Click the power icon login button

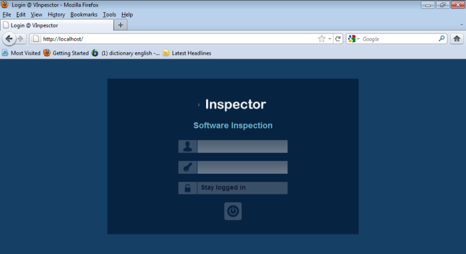coord(233,211)
